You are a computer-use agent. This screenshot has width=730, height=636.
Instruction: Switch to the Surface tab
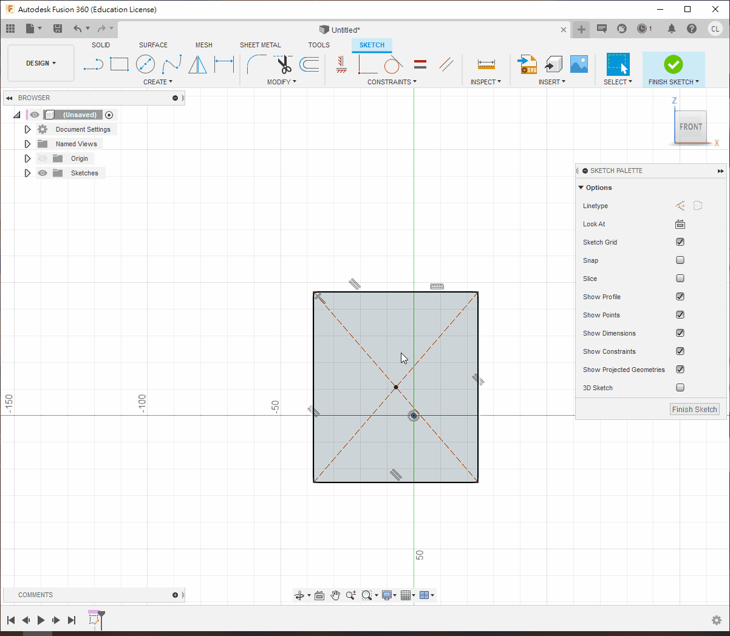point(153,45)
